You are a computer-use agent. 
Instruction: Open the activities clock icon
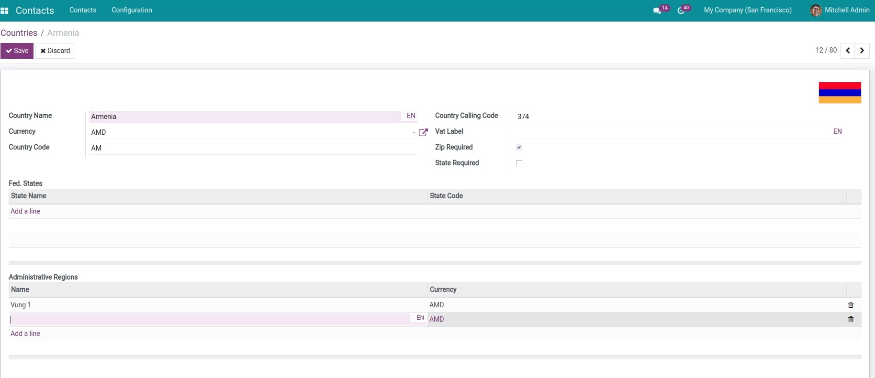tap(681, 11)
